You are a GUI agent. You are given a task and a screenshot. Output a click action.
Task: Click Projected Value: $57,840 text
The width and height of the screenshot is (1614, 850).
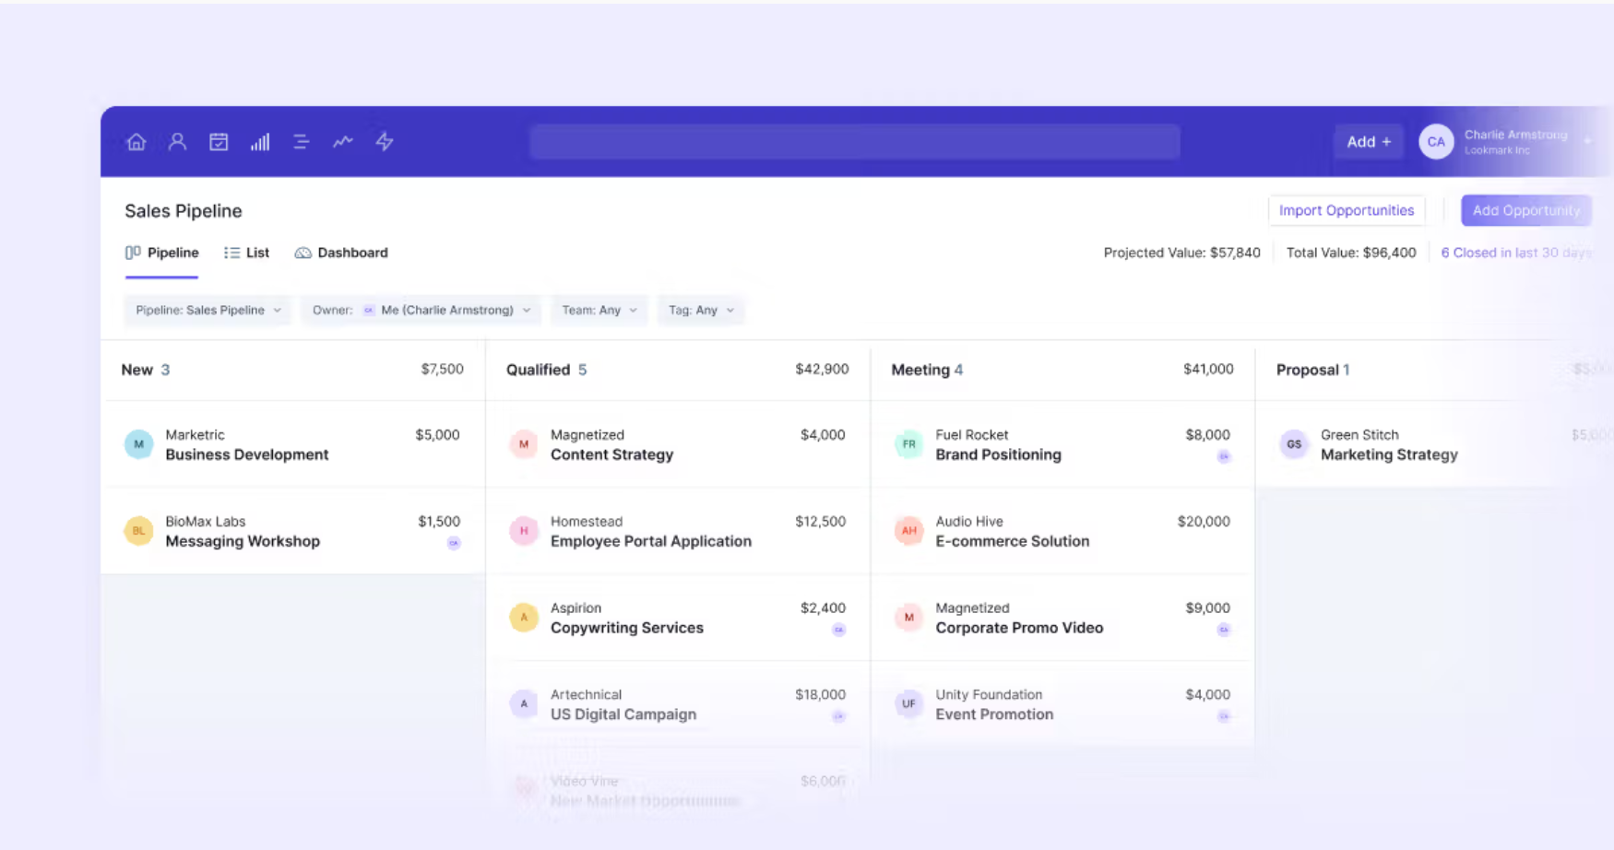click(x=1181, y=253)
